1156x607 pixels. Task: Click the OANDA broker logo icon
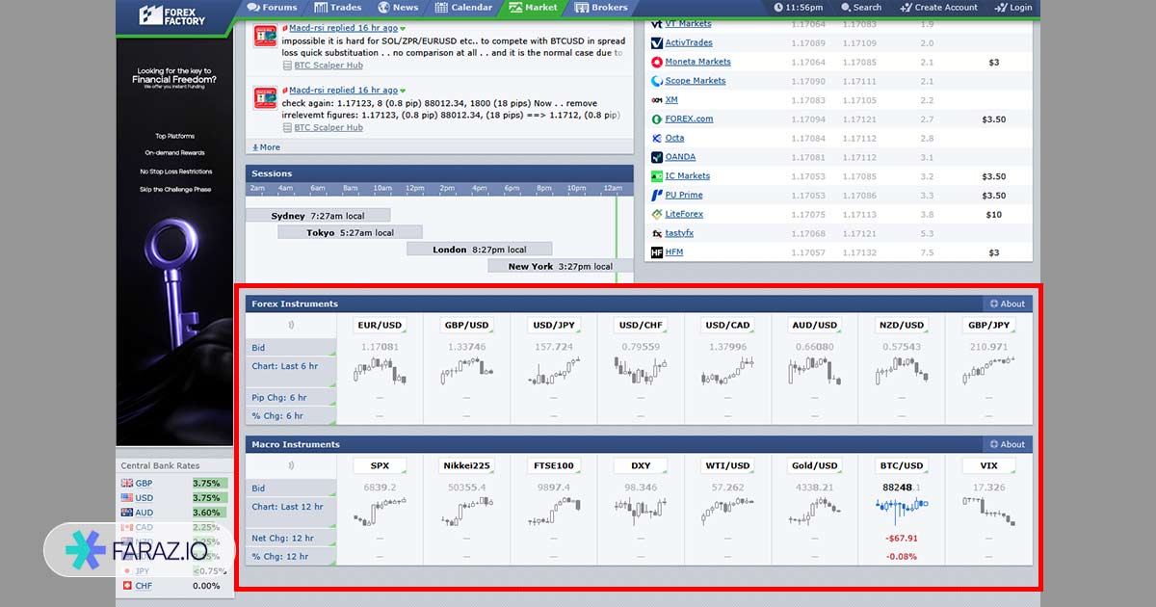pos(657,157)
